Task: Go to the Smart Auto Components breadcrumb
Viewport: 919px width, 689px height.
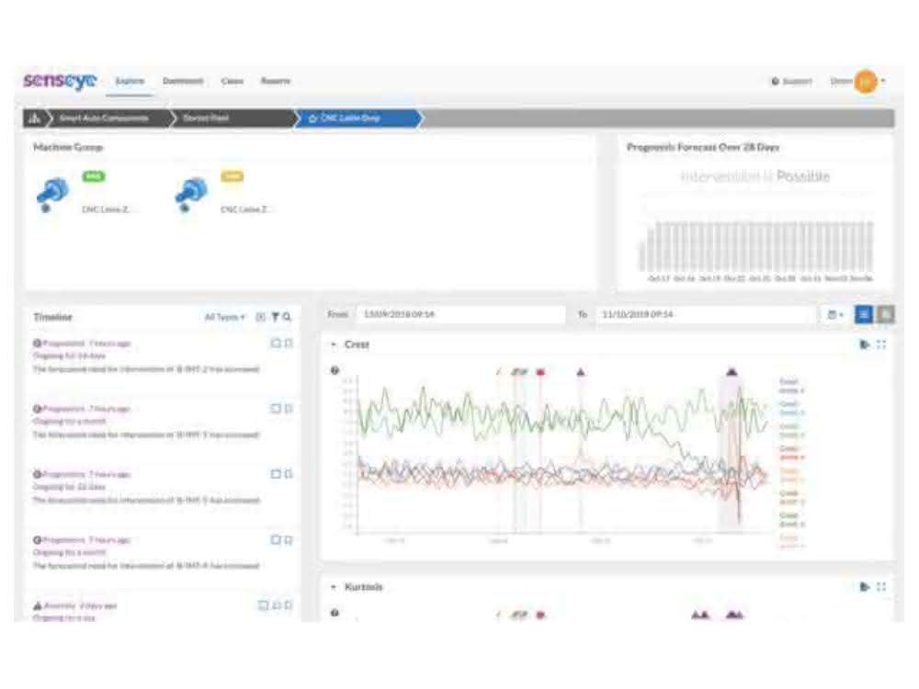Action: [104, 119]
